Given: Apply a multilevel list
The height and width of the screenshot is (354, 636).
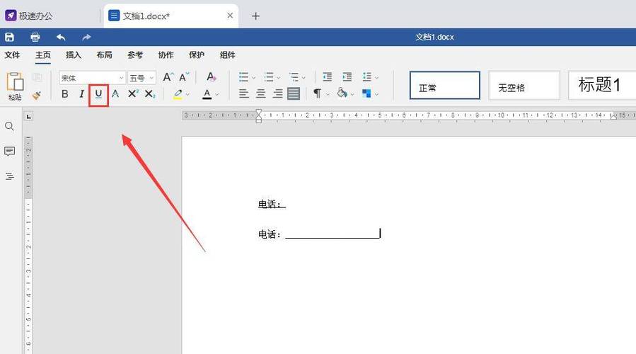Looking at the screenshot, I should pyautogui.click(x=294, y=77).
